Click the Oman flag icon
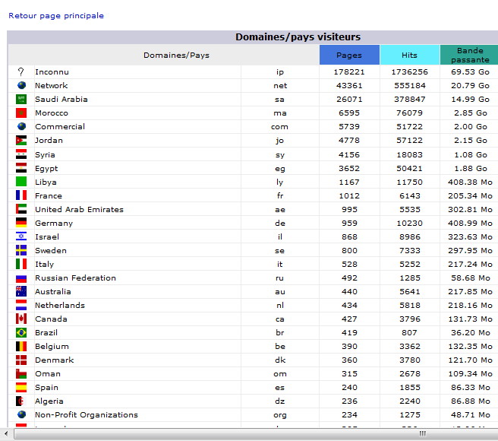Image resolution: width=498 pixels, height=441 pixels. point(21,373)
